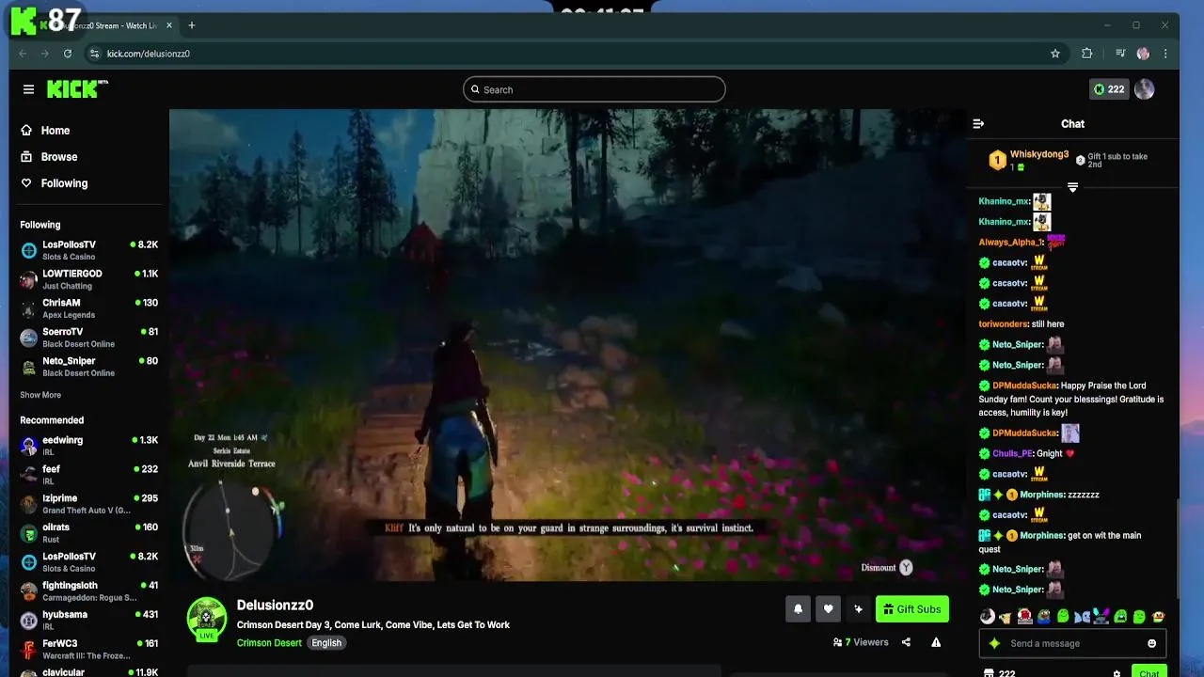
Task: Open eedwinrg IRL channel
Action: pos(89,446)
